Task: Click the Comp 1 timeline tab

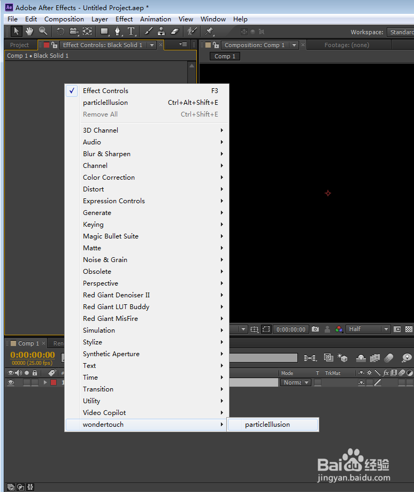Action: pos(28,343)
